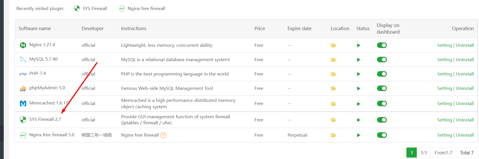Image resolution: width=479 pixels, height=159 pixels.
Task: Open the SYS Firewall folder location icon
Action: point(333,120)
